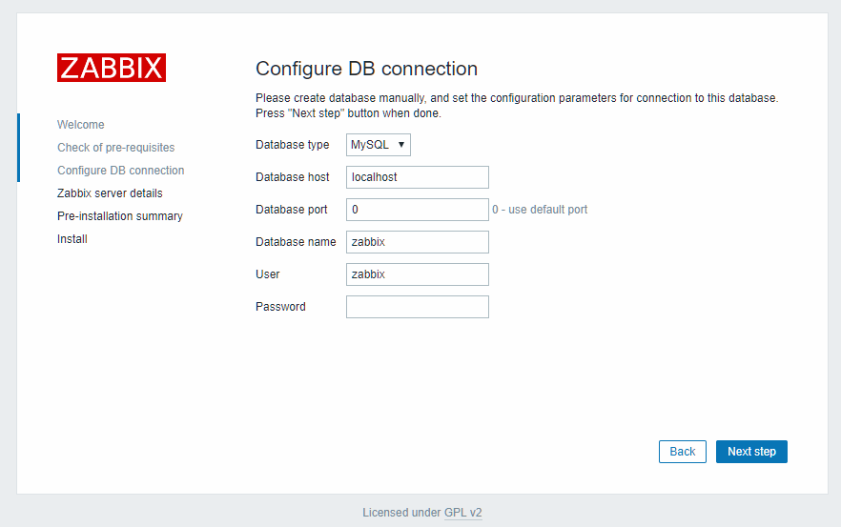
Task: Select the Database name input
Action: coord(418,242)
